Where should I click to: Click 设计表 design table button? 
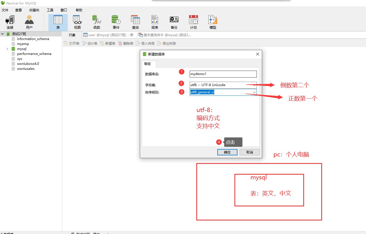[90, 43]
